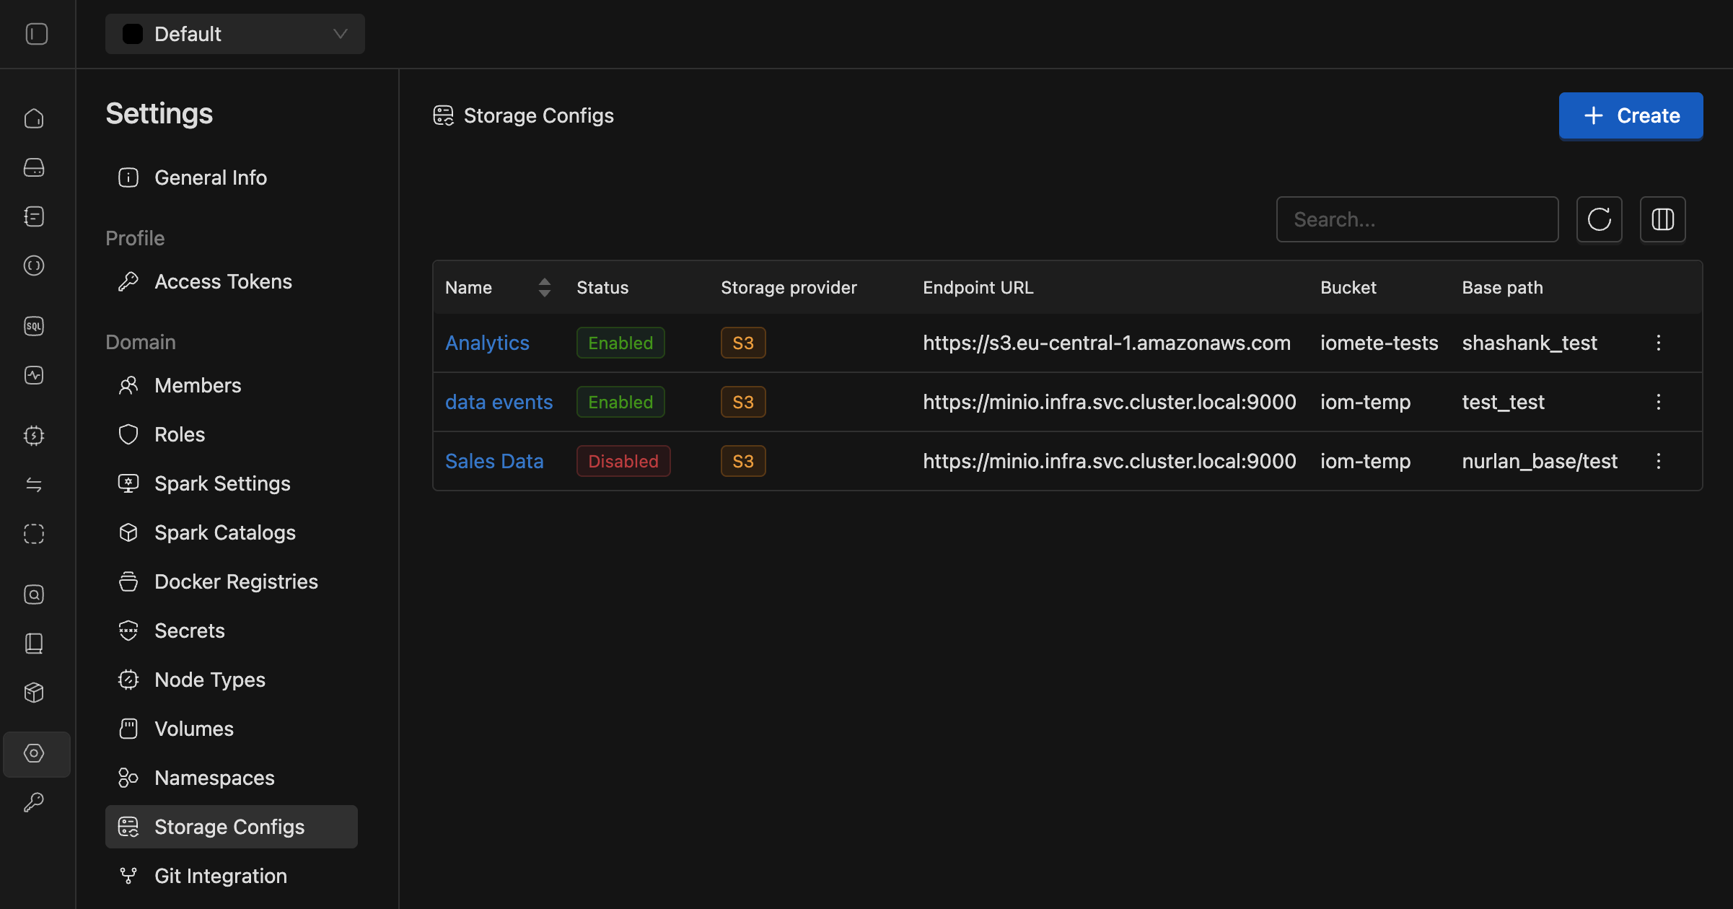Open the Settings hexagon icon in left rail

point(36,754)
